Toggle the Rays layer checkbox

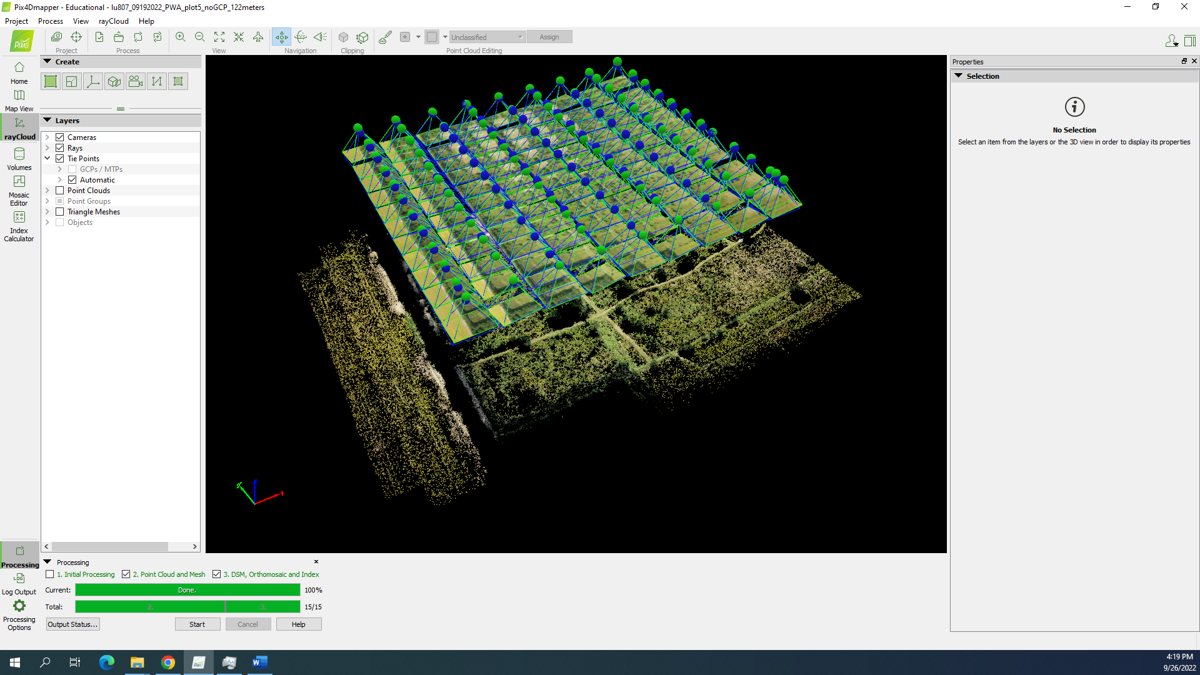[60, 148]
